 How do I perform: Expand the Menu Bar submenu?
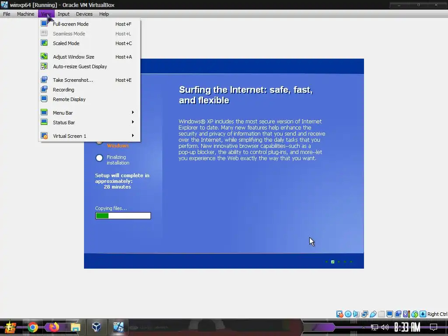click(x=89, y=113)
